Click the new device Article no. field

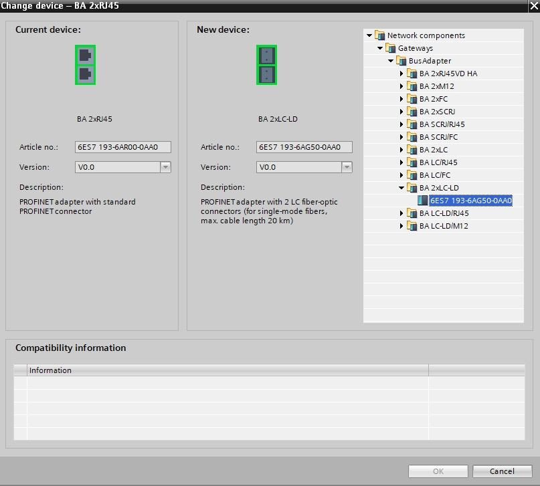(x=304, y=148)
